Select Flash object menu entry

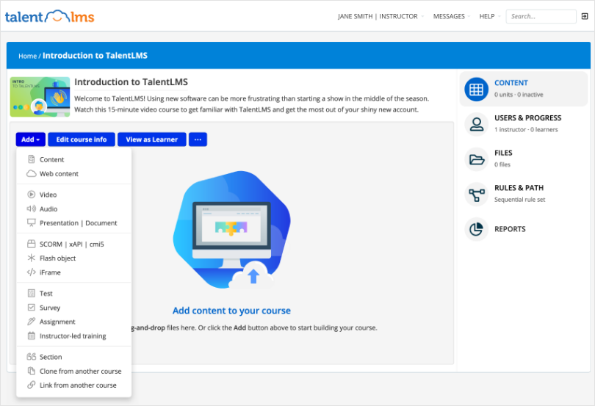point(74,258)
